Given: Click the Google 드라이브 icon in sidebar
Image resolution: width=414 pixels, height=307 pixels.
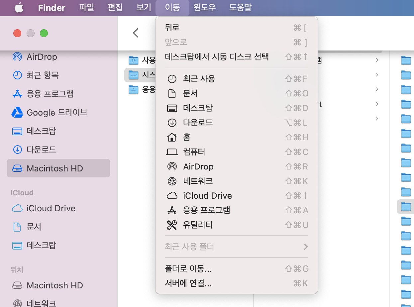Looking at the screenshot, I should pyautogui.click(x=17, y=113).
